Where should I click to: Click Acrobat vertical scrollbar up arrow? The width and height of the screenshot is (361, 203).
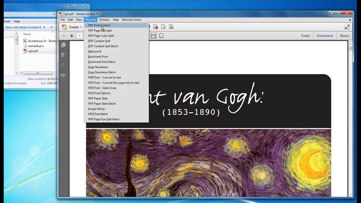[351, 44]
